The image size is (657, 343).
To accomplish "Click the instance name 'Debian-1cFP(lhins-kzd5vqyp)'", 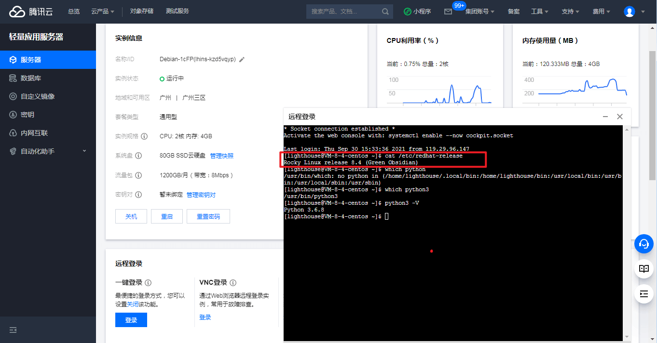I will [198, 59].
